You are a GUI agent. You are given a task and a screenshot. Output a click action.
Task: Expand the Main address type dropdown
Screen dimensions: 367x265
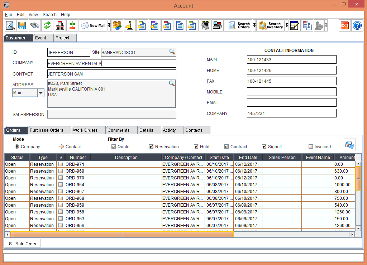pos(41,93)
